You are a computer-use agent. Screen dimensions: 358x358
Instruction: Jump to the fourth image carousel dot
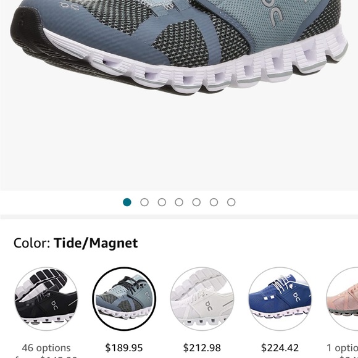pyautogui.click(x=179, y=202)
